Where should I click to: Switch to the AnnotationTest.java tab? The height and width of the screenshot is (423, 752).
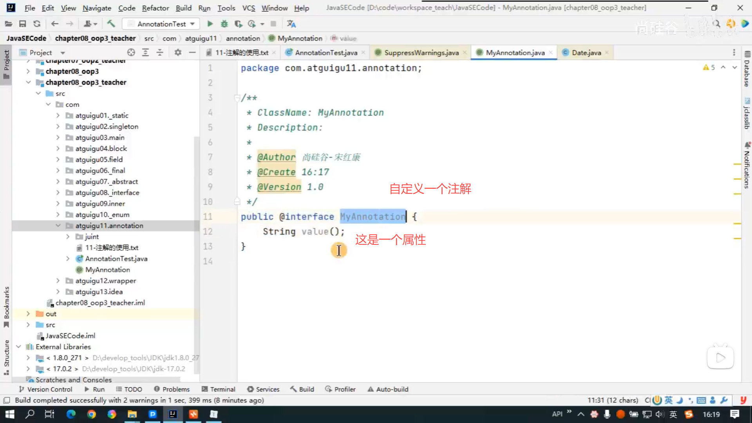325,52
